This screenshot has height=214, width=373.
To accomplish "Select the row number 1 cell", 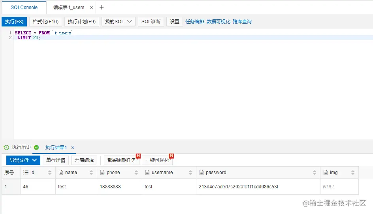I will (x=11, y=187).
